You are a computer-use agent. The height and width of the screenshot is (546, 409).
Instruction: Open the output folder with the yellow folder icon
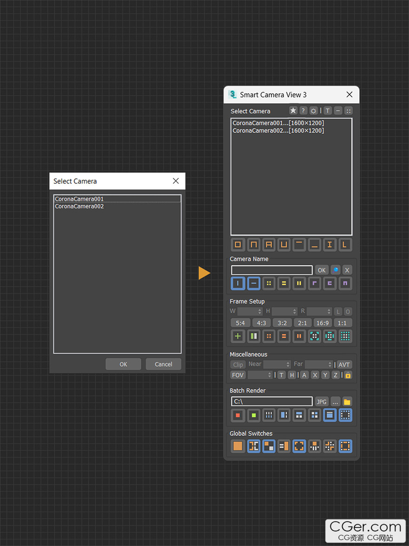pos(347,402)
